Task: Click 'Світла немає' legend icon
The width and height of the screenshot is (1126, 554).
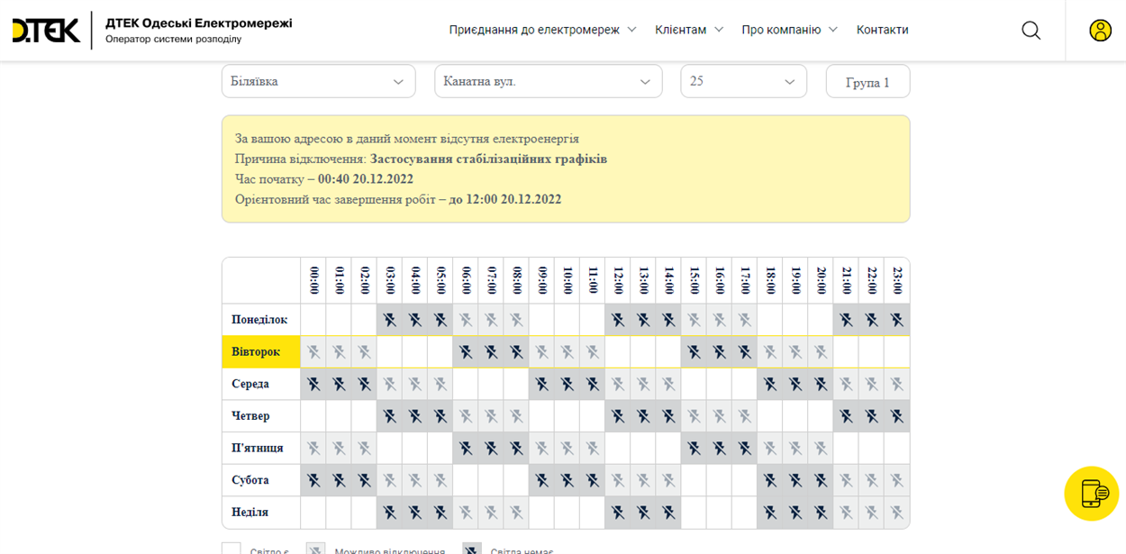Action: click(x=472, y=549)
